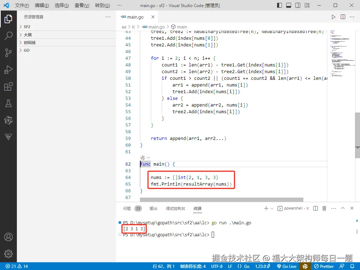
Task: Open the Run and Debug view
Action: (8, 70)
